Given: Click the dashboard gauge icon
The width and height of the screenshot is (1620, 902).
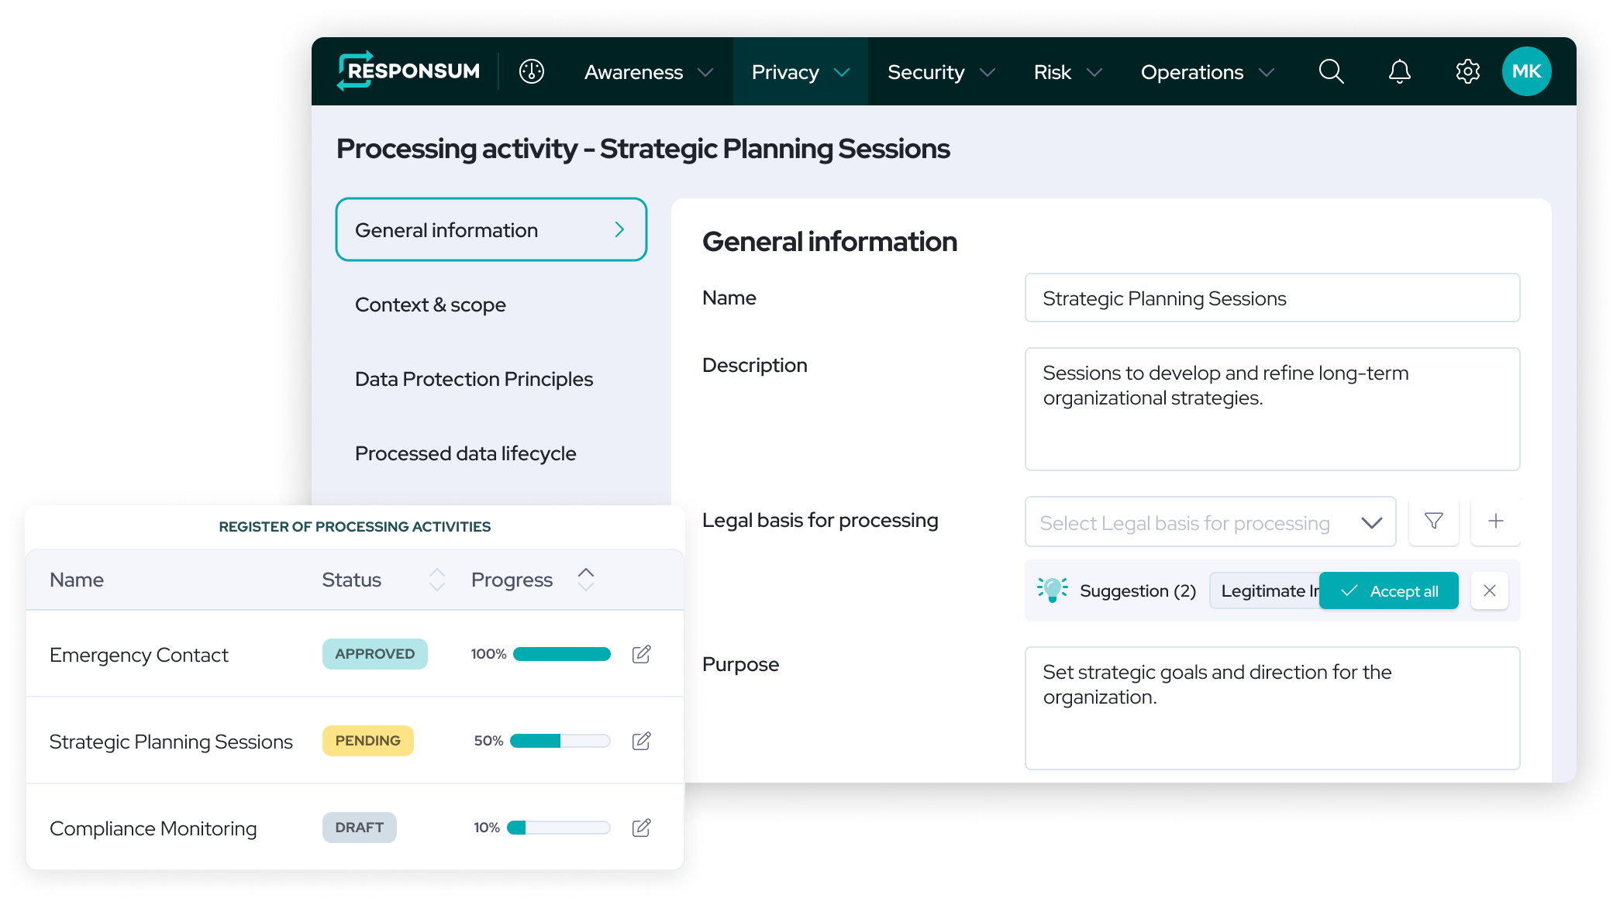Looking at the screenshot, I should (x=532, y=72).
